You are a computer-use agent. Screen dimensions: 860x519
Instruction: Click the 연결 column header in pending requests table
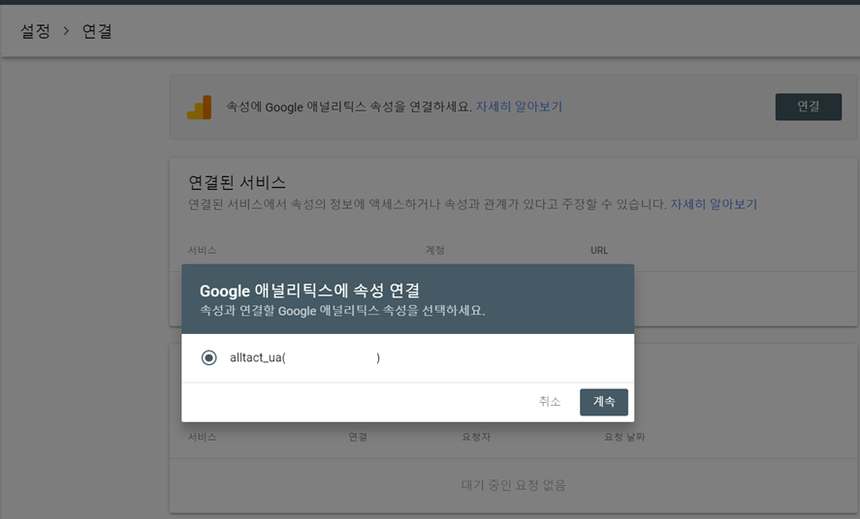pos(358,437)
